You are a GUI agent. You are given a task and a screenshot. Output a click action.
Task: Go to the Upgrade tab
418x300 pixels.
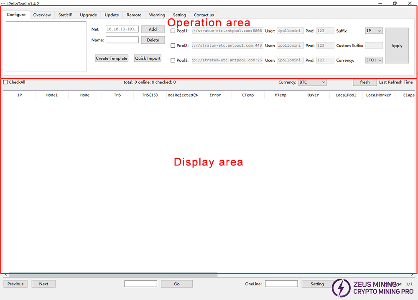coord(88,15)
